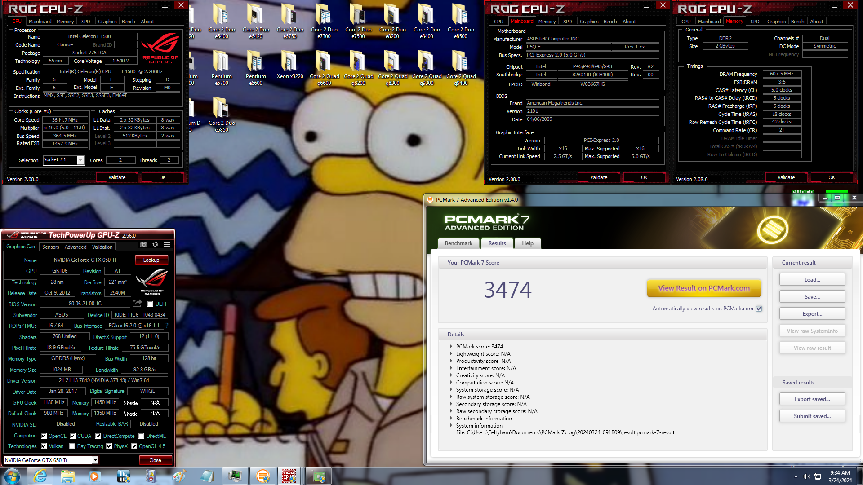The image size is (863, 485).
Task: Click the Windows Start orb
Action: coord(12,476)
